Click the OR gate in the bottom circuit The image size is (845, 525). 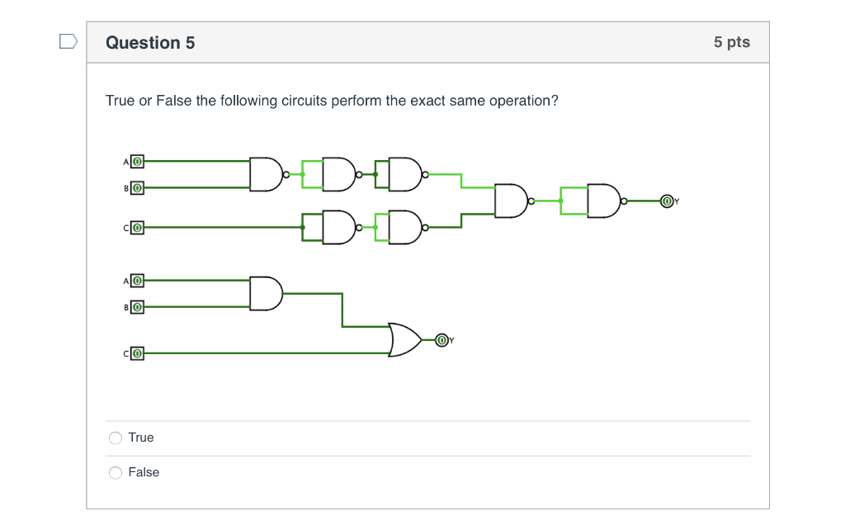pyautogui.click(x=404, y=338)
